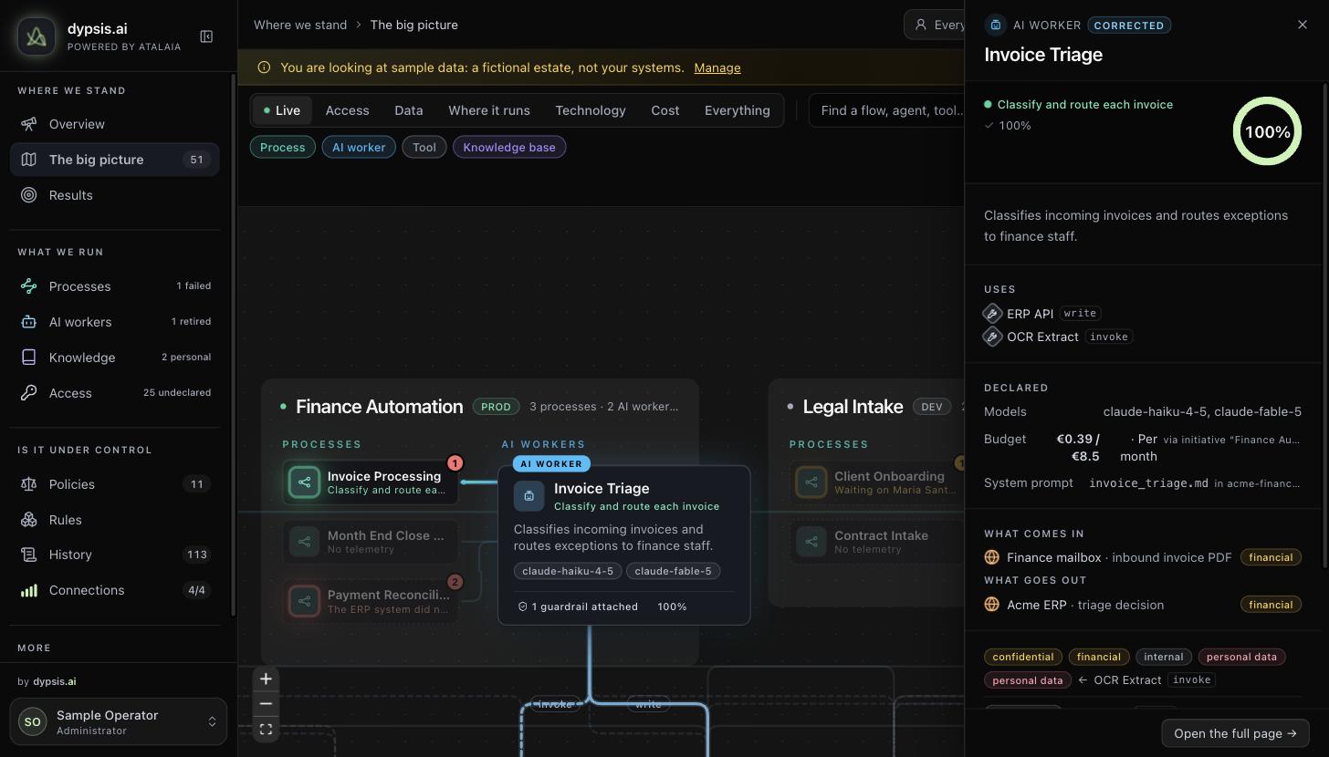Toggle the Knowledge base filter chip
The height and width of the screenshot is (757, 1329).
coord(509,147)
